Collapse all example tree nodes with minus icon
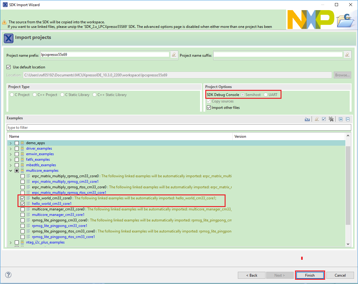The image size is (358, 284). tap(348, 119)
